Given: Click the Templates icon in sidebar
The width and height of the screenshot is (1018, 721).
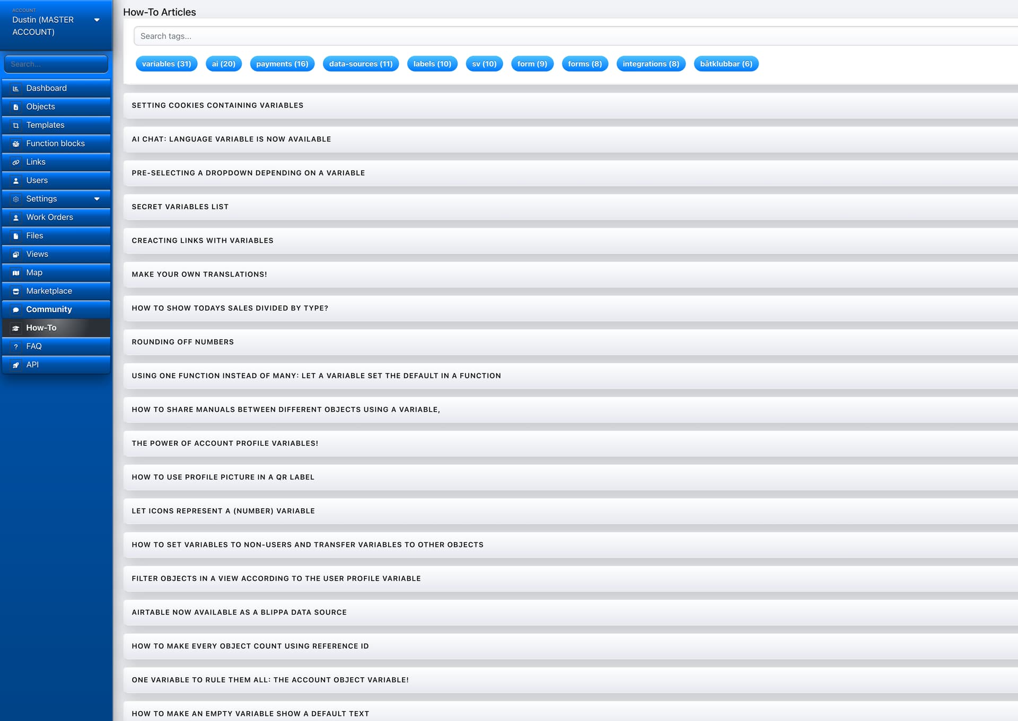Looking at the screenshot, I should click(x=16, y=126).
